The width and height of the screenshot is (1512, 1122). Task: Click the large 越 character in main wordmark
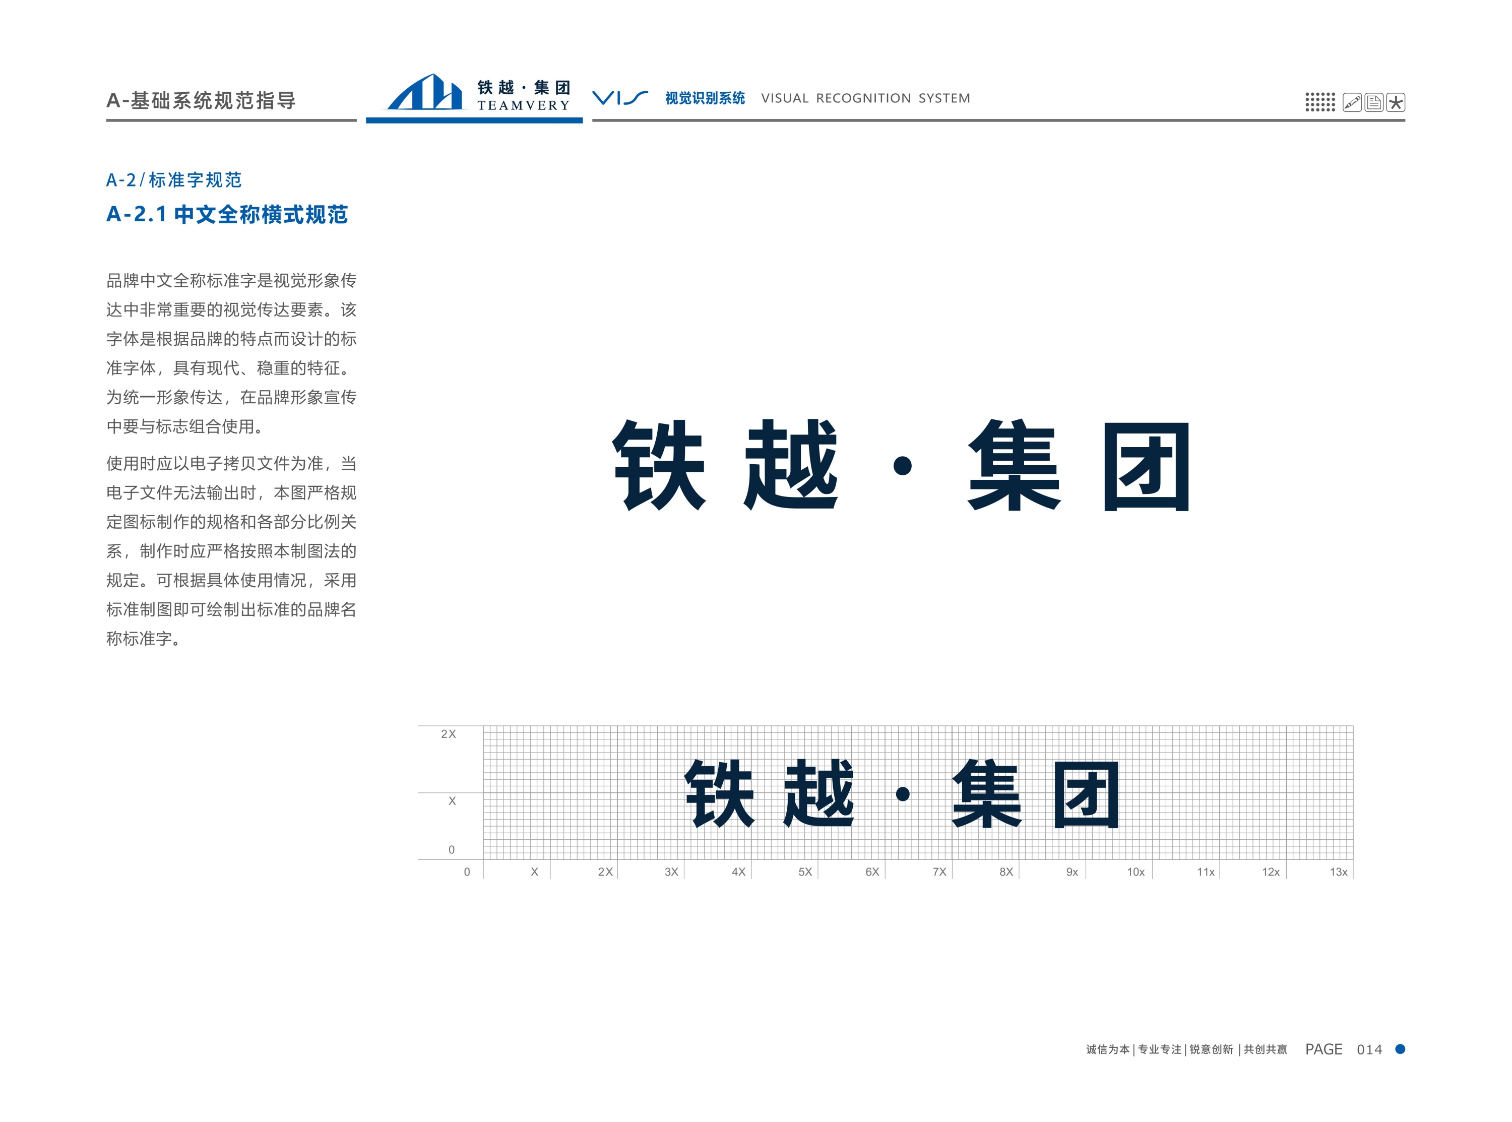pos(791,465)
